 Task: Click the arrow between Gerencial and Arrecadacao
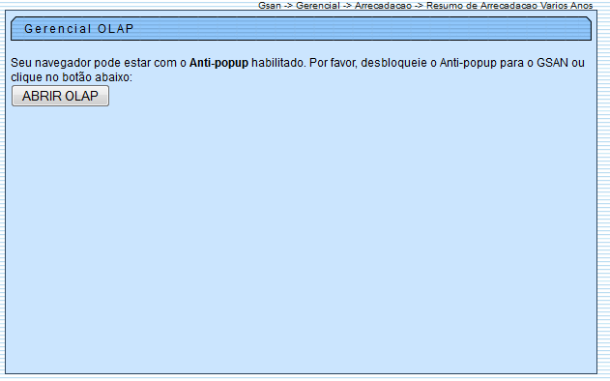(x=347, y=6)
